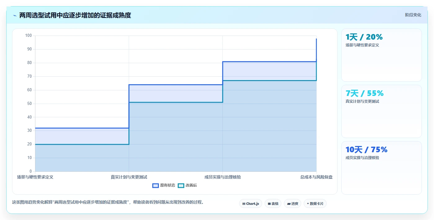Click the chart title 两周选型试用中应逐步增加的证据成熟度

(x=75, y=15)
